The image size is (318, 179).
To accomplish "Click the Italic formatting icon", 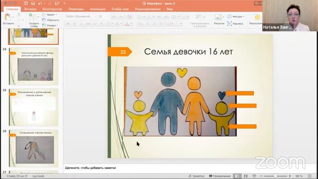I will pyautogui.click(x=75, y=24).
